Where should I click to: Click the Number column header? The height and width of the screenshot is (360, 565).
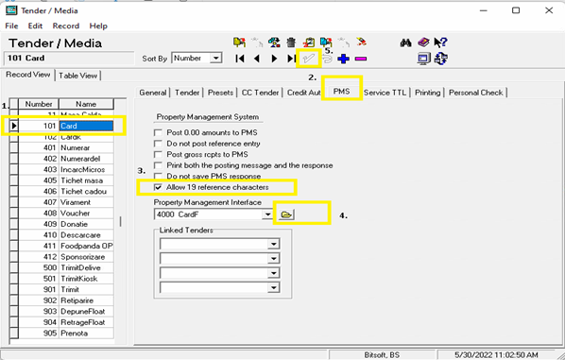click(39, 104)
